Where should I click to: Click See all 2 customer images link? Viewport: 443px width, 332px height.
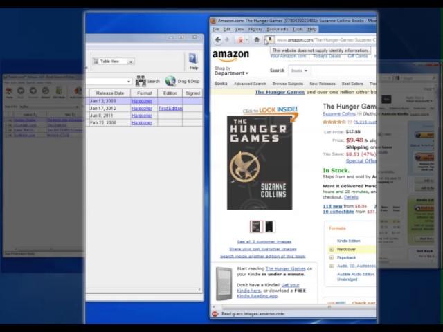click(264, 242)
